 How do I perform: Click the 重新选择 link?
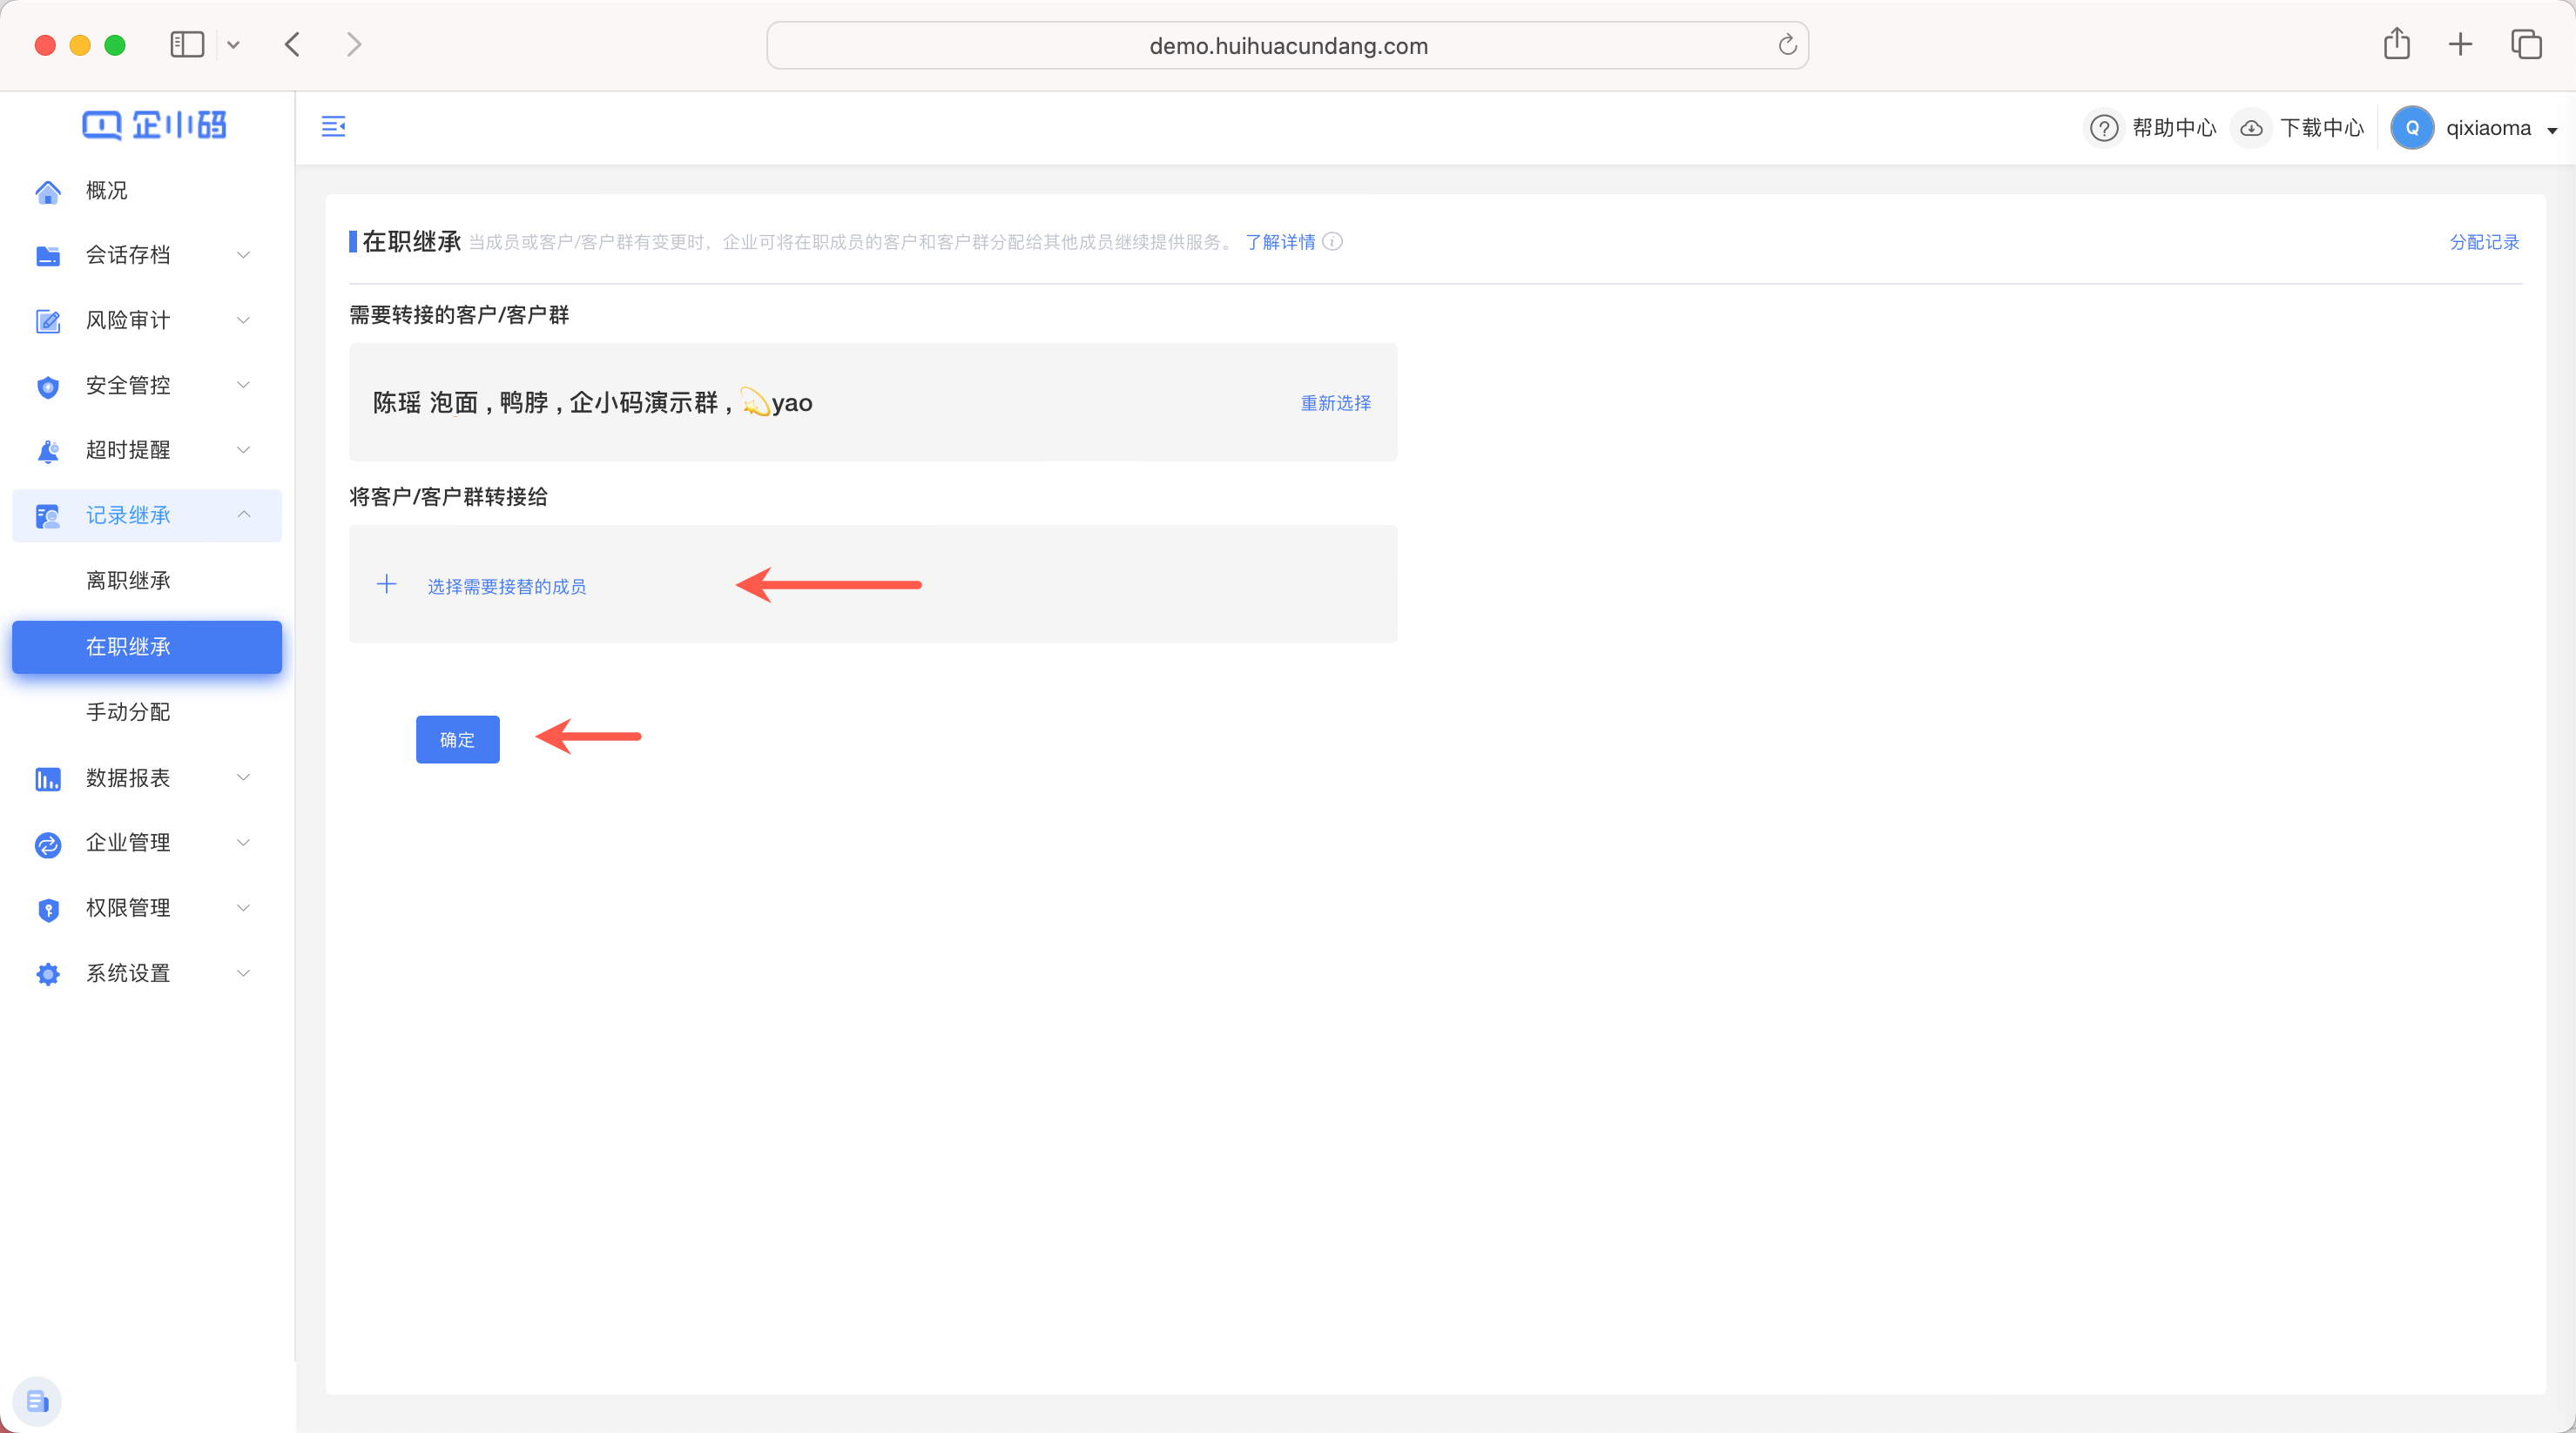tap(1336, 403)
